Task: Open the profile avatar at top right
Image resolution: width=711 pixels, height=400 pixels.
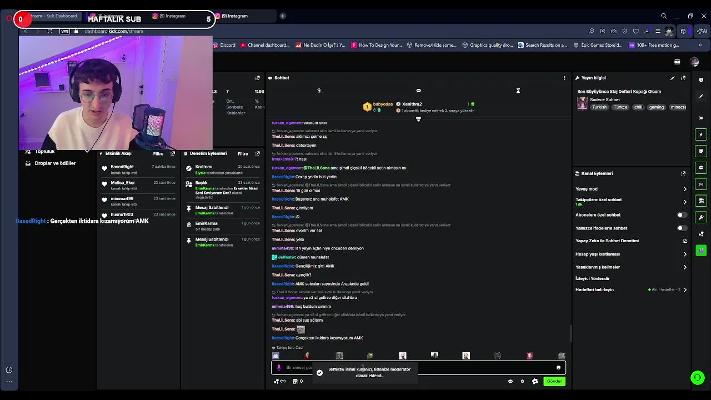Action: [694, 62]
